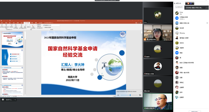Collapse chat bar with left arrow
The height and width of the screenshot is (112, 209).
click(x=15, y=100)
